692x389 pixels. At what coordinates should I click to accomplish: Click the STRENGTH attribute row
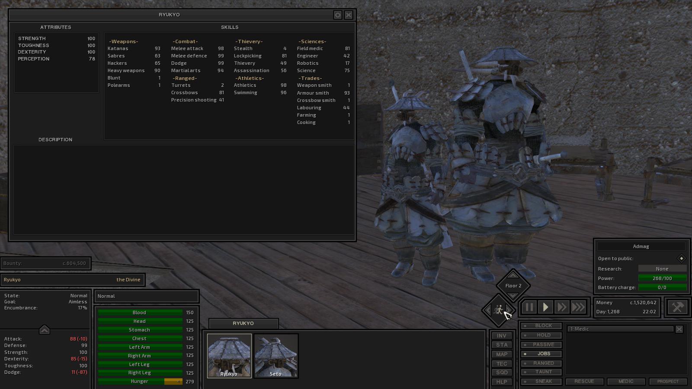(x=57, y=38)
